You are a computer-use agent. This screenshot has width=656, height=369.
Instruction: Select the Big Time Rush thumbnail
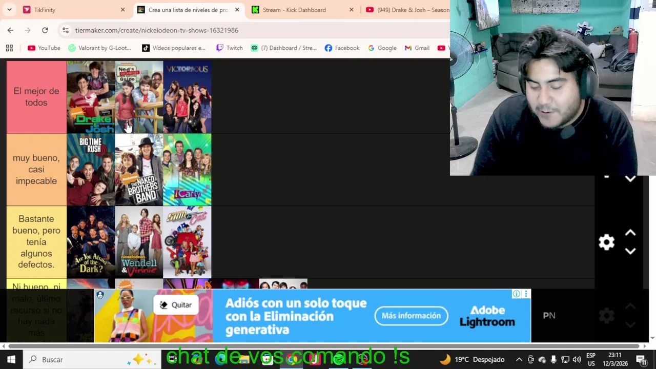tap(91, 170)
